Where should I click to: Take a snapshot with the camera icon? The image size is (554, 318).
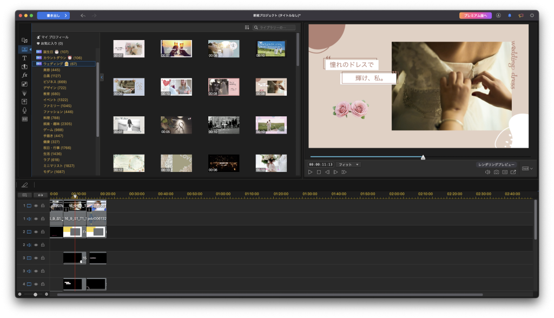[x=496, y=172]
